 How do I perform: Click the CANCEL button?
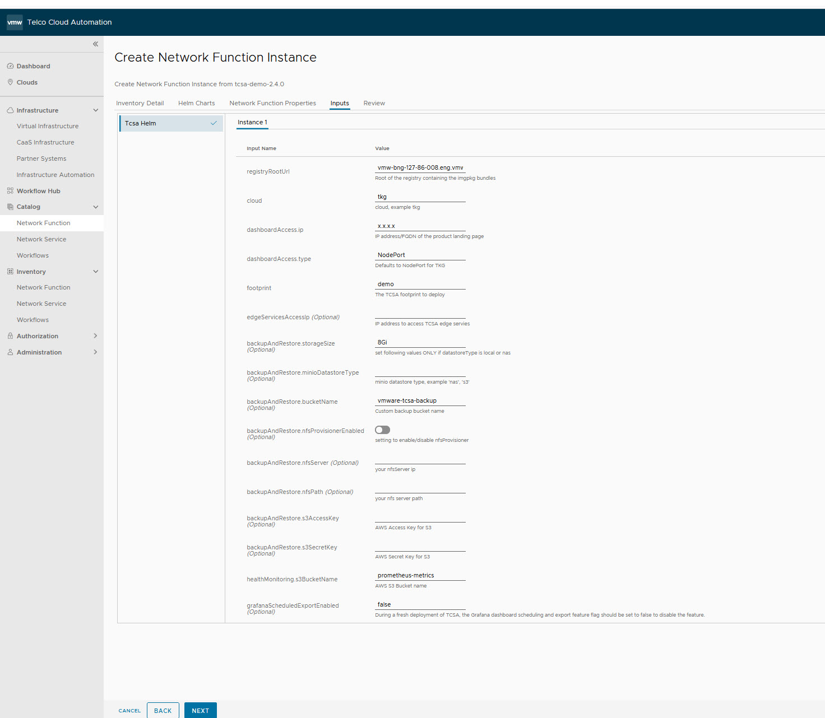pyautogui.click(x=129, y=711)
